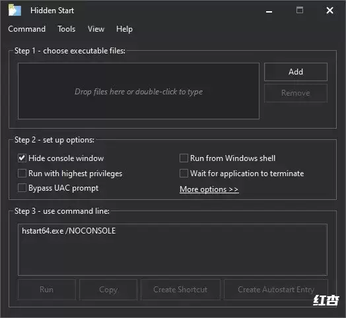Click the Create Shortcut button
346x318 pixels.
tap(180, 290)
